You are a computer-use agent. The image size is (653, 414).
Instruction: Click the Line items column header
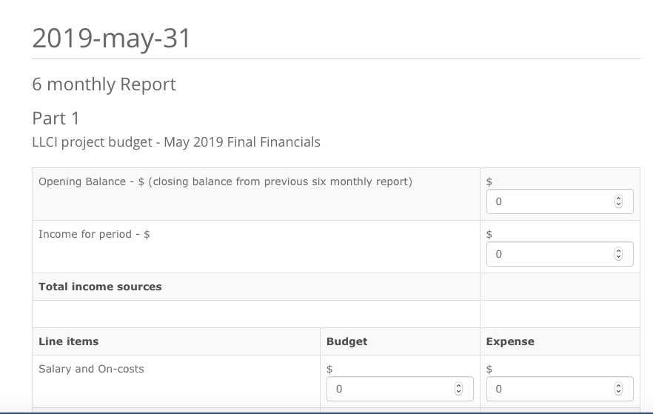pos(68,341)
